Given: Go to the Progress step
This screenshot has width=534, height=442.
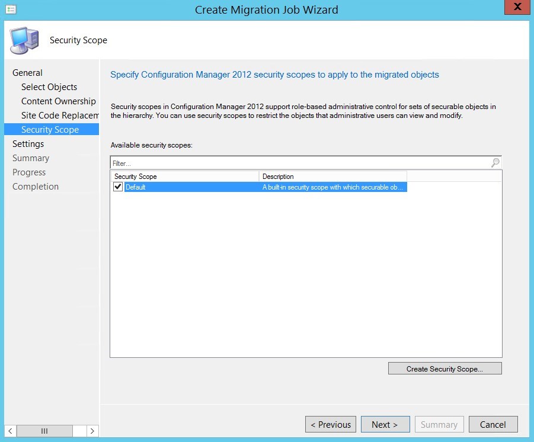Looking at the screenshot, I should (29, 172).
